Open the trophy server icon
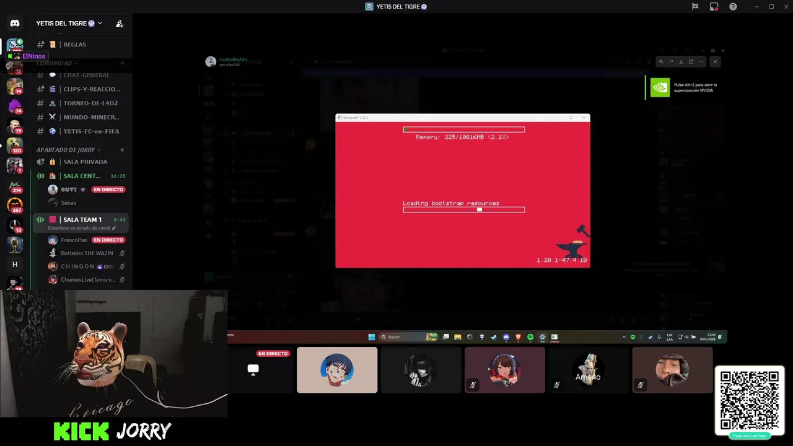793x446 pixels. pos(15,245)
